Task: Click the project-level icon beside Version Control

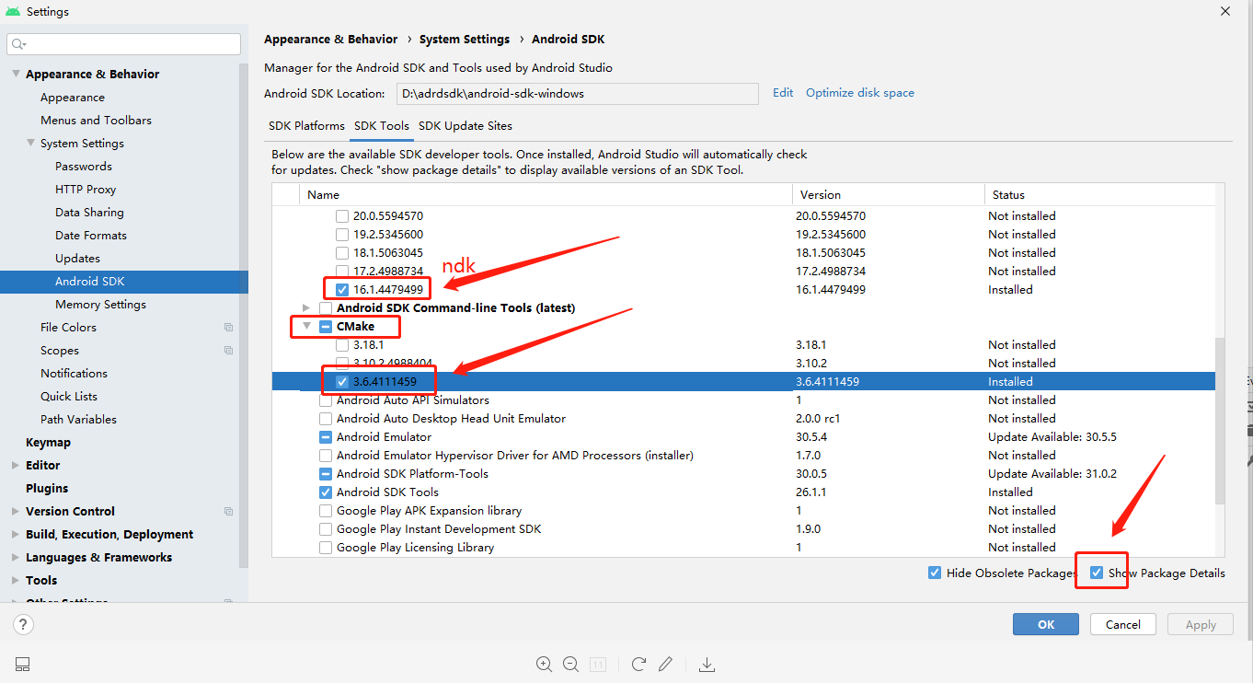Action: (228, 511)
